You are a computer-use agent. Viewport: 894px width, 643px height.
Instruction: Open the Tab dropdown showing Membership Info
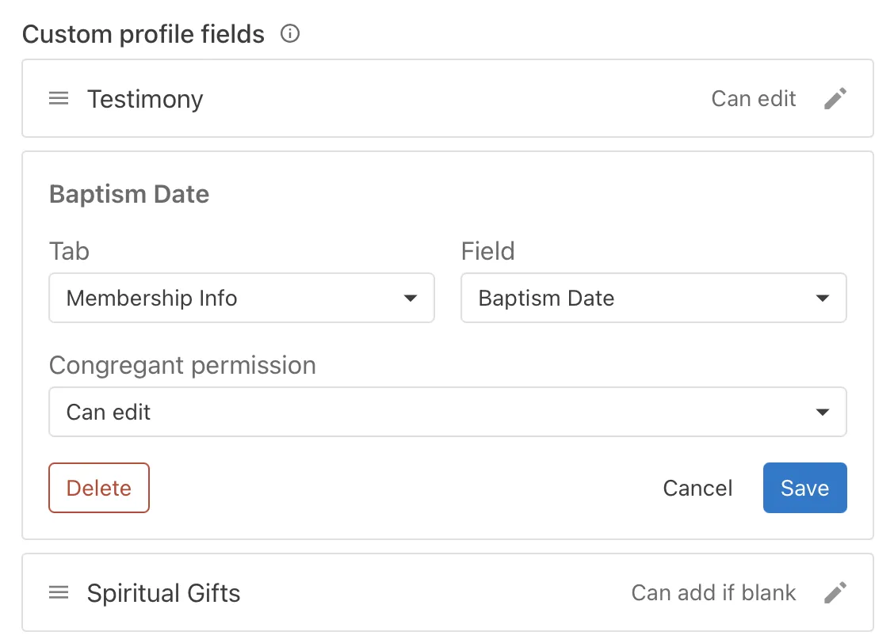coord(241,299)
